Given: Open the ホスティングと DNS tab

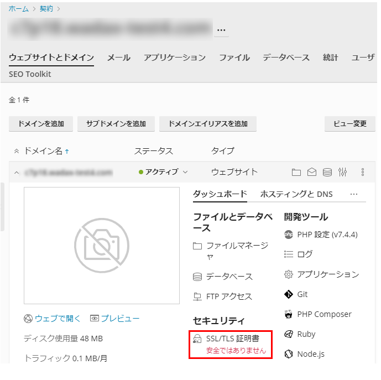Looking at the screenshot, I should click(x=296, y=194).
